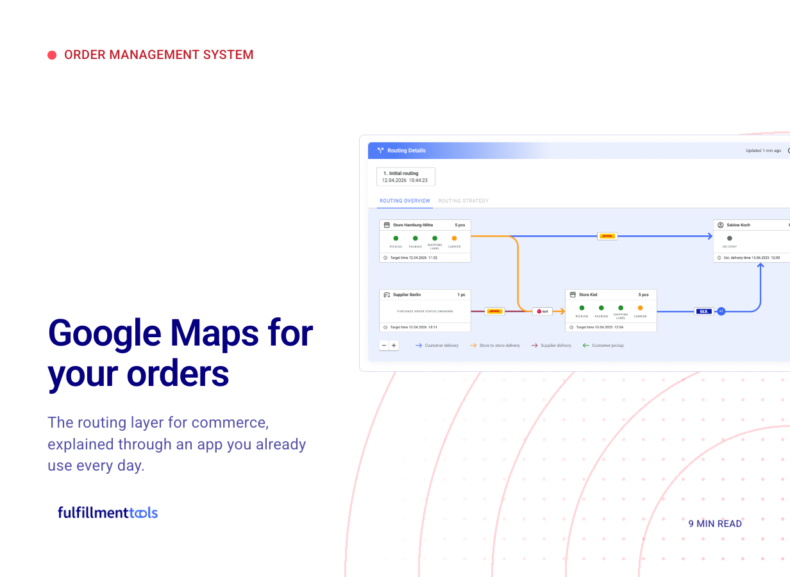Click 'Store Hamburg-Mitte' card title
Screen dimensions: 790x577
pyautogui.click(x=413, y=225)
